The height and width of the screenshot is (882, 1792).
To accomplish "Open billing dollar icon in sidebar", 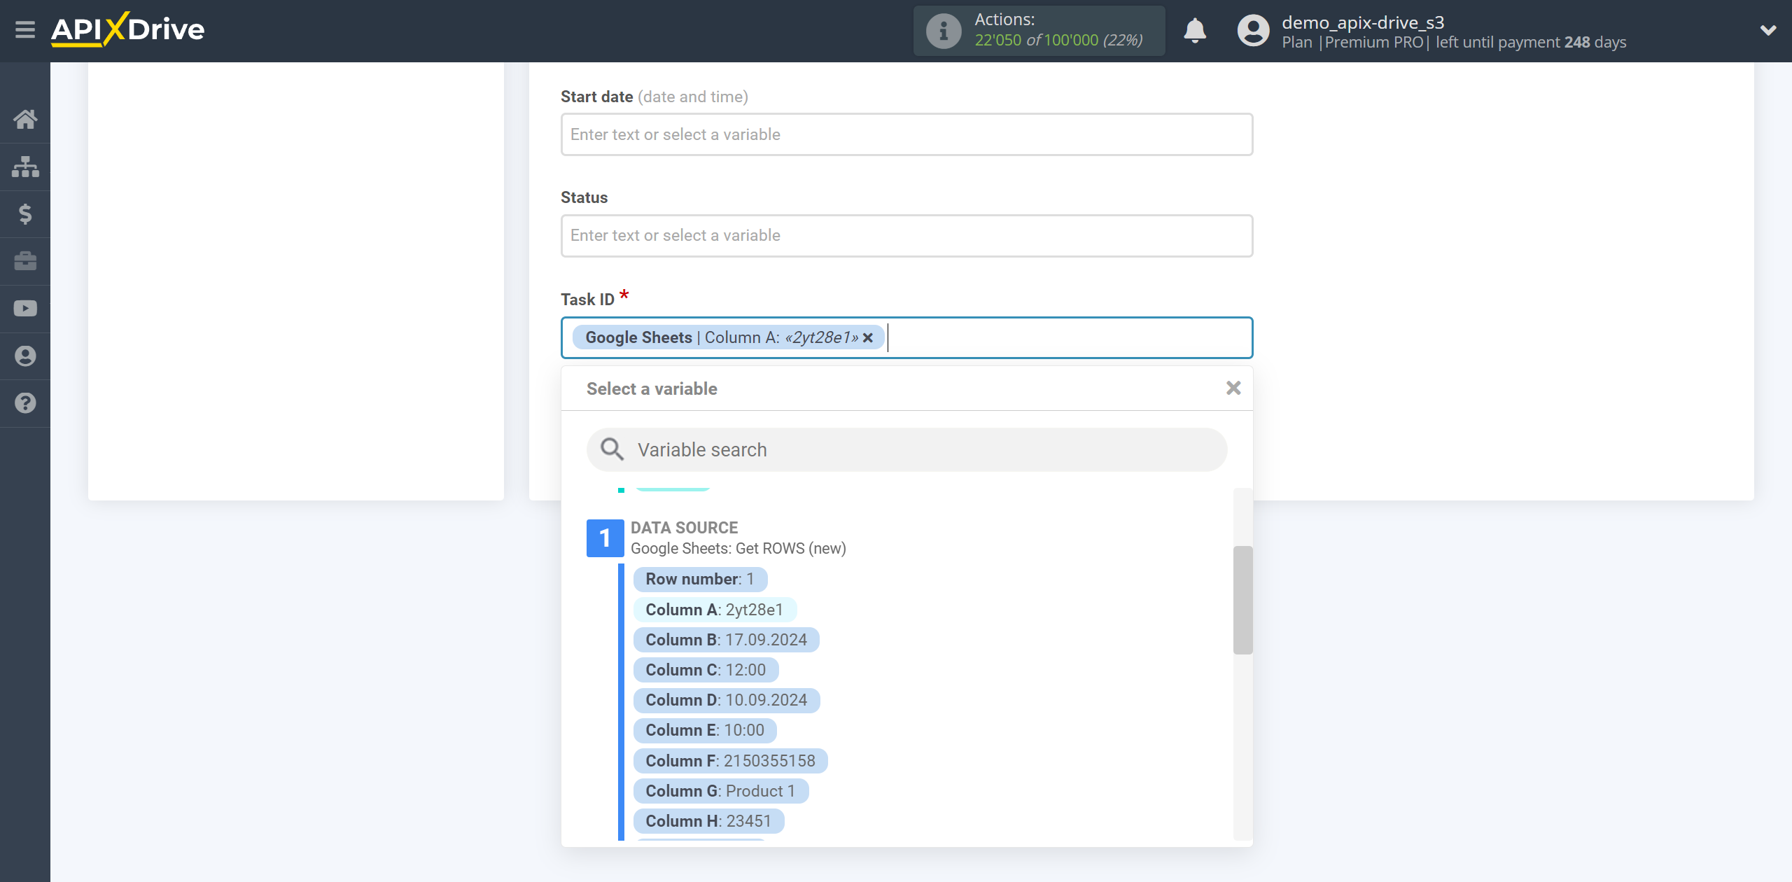I will point(25,213).
